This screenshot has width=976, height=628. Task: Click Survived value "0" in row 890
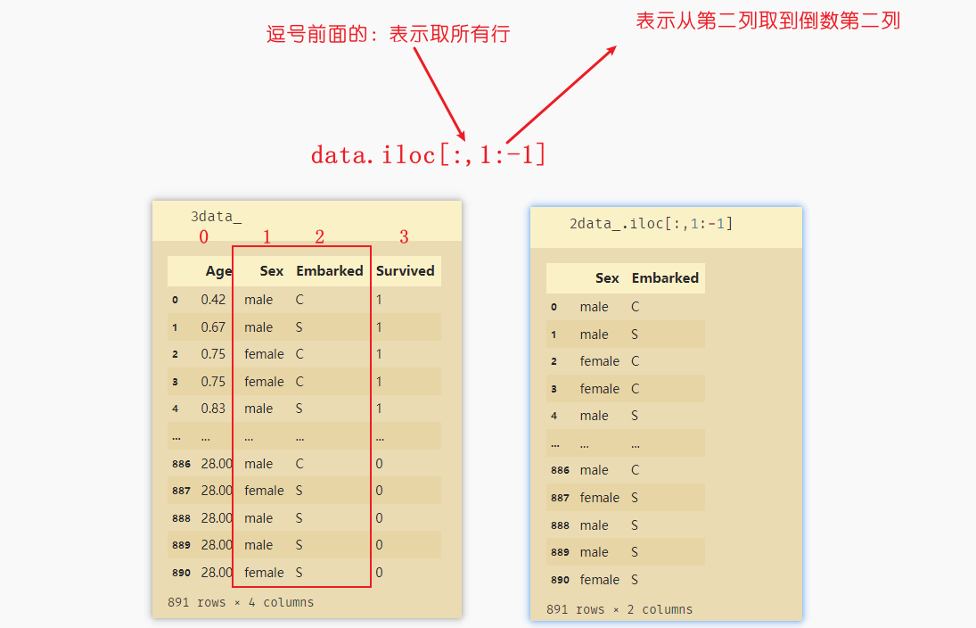point(379,573)
